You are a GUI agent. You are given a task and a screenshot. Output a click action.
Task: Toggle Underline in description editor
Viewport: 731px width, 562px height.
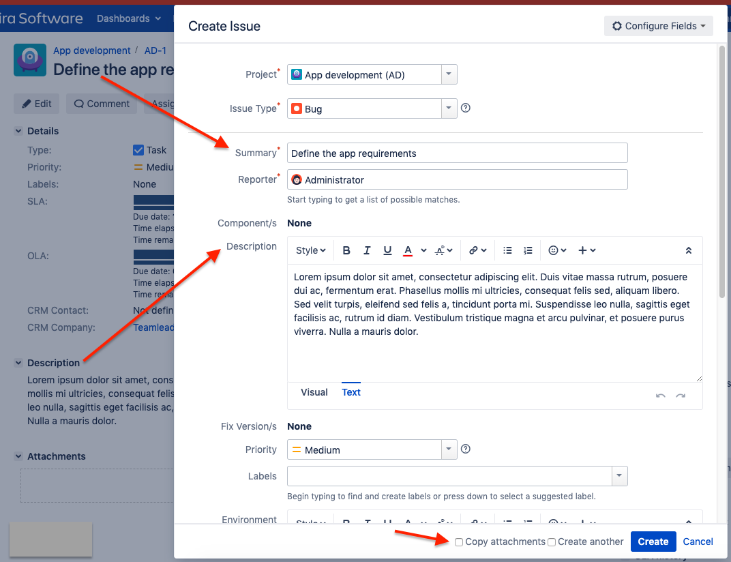pyautogui.click(x=387, y=250)
